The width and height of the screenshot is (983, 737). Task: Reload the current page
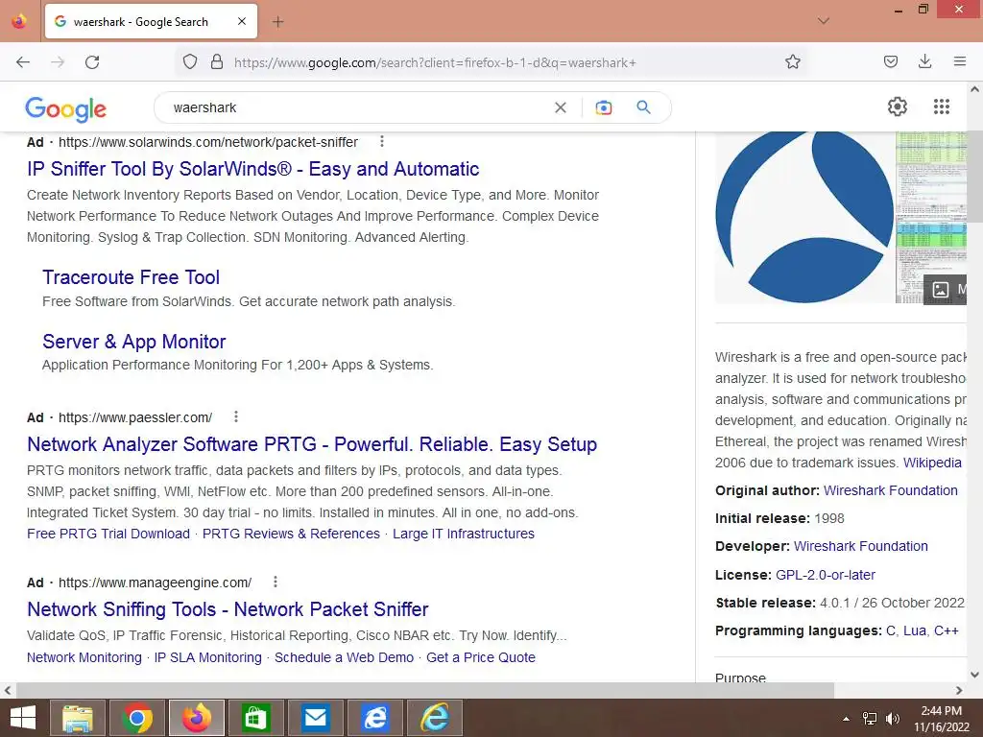pyautogui.click(x=92, y=62)
